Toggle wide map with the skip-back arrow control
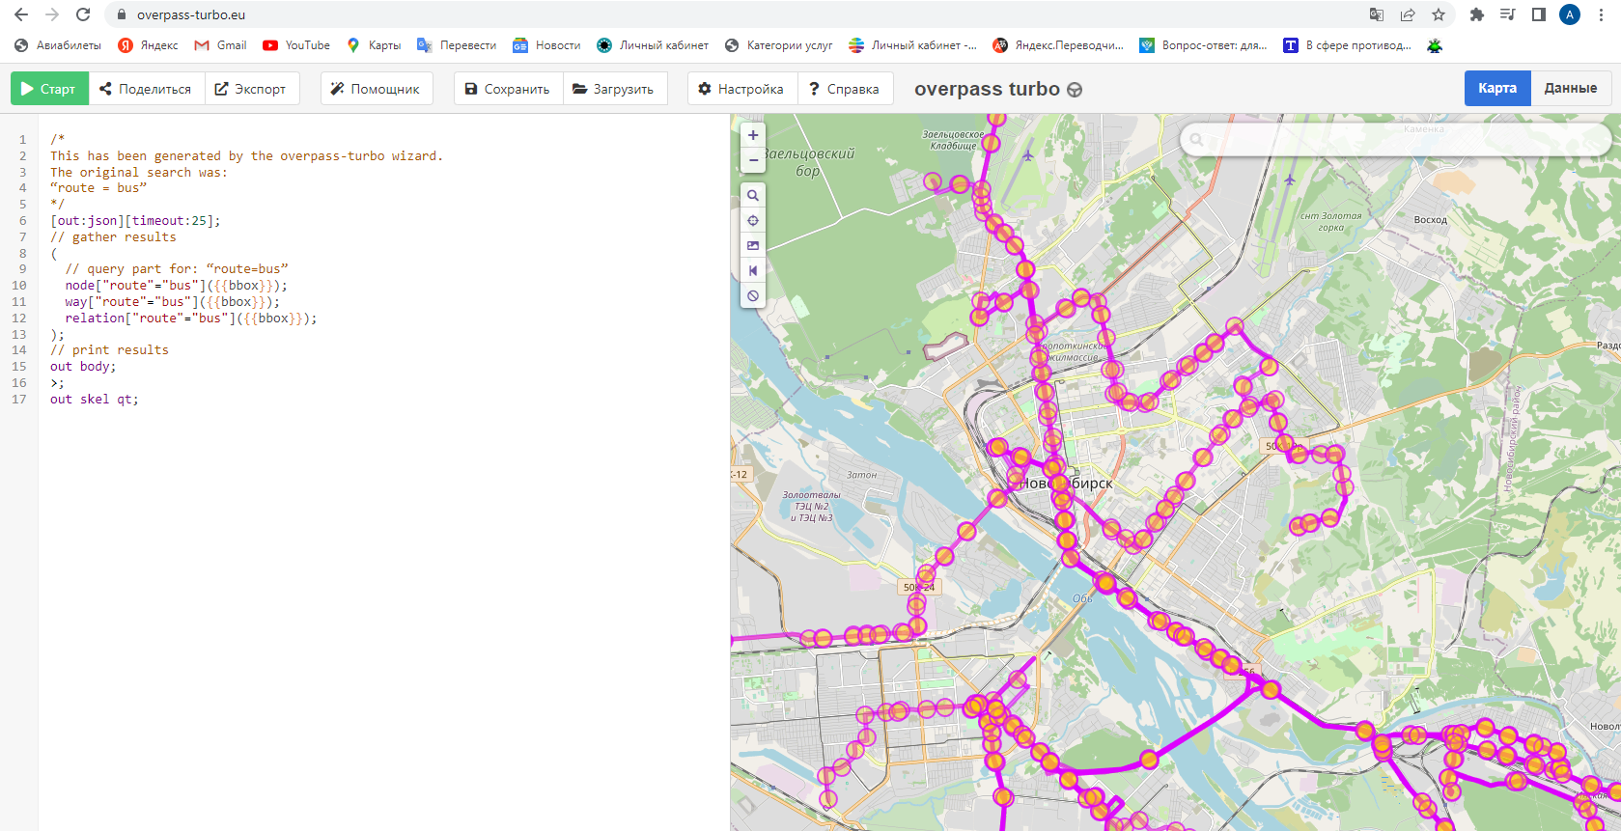1621x831 pixels. tap(753, 271)
